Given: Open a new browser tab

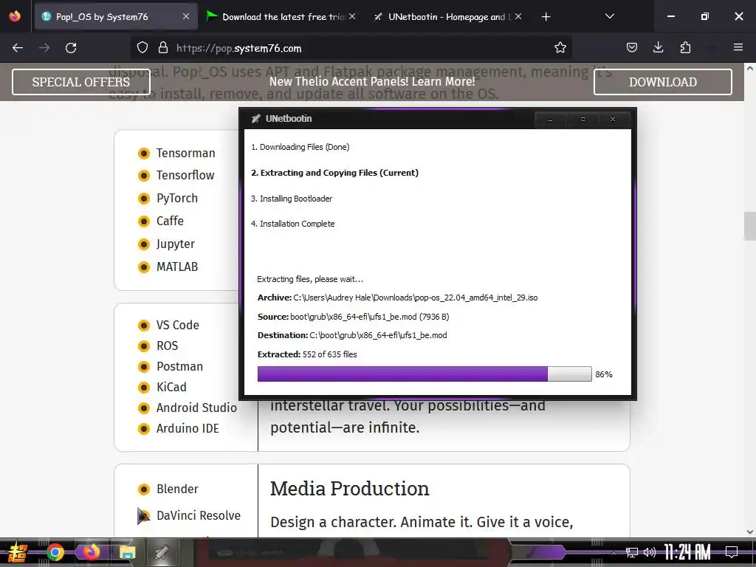Looking at the screenshot, I should click(x=546, y=17).
